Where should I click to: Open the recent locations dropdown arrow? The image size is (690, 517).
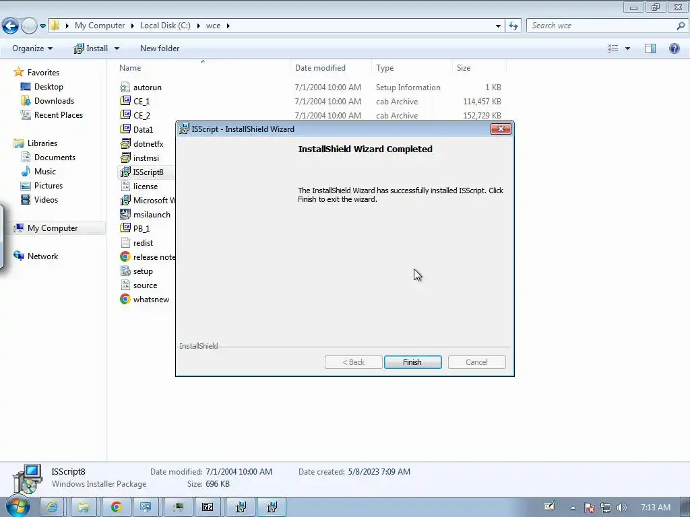[x=42, y=26]
